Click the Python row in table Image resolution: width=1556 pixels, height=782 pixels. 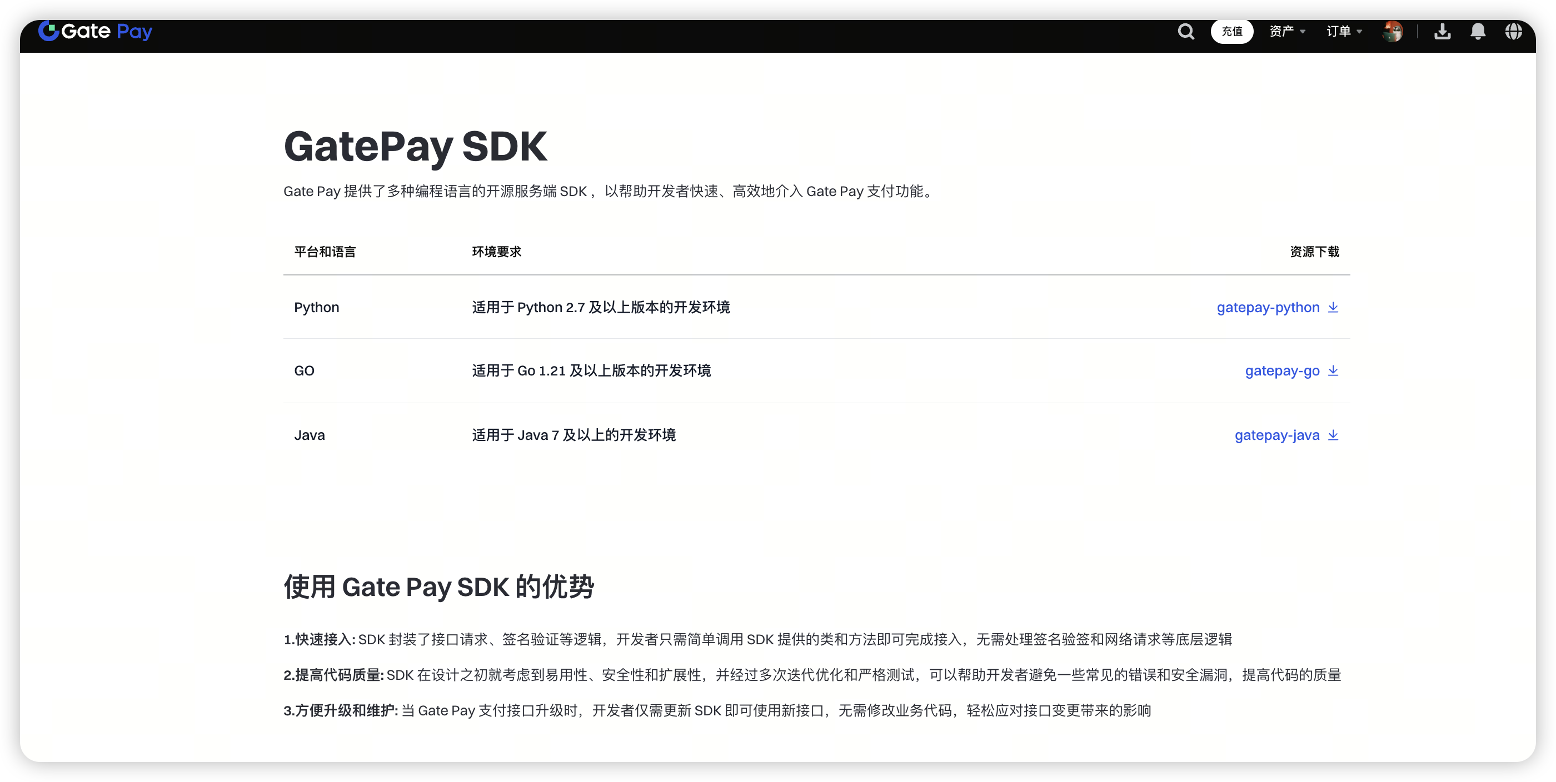point(317,307)
